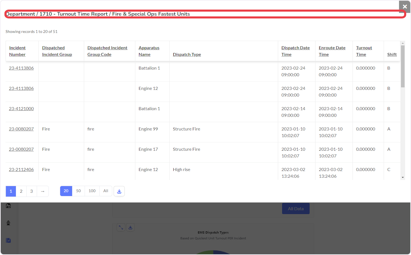Go to page 3
This screenshot has width=411, height=255.
[32, 191]
